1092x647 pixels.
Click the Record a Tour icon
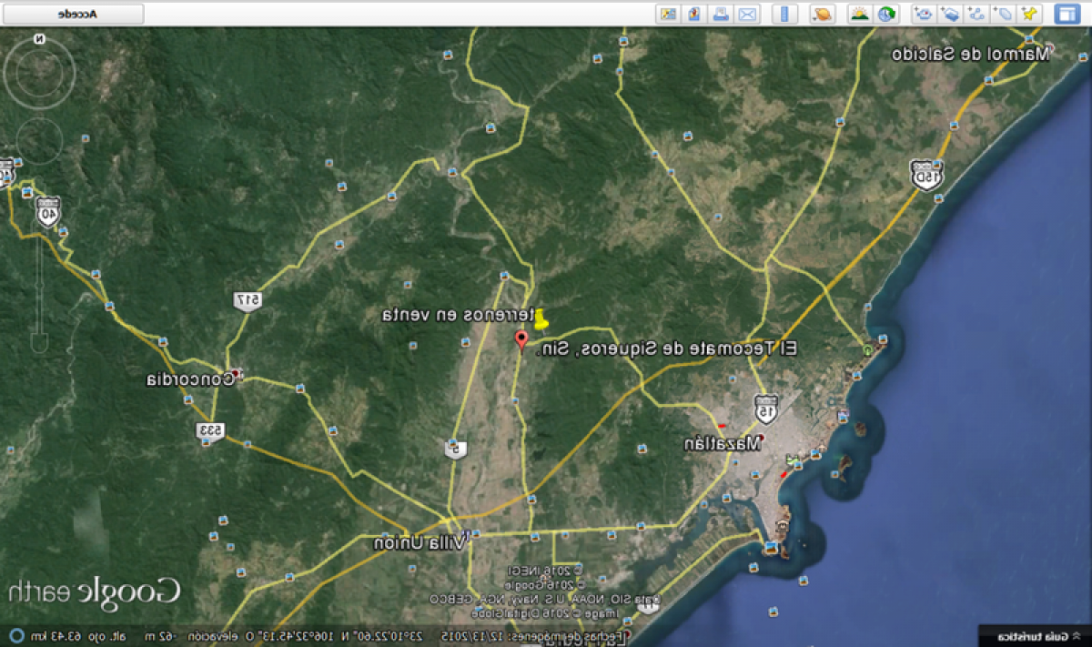point(923,14)
